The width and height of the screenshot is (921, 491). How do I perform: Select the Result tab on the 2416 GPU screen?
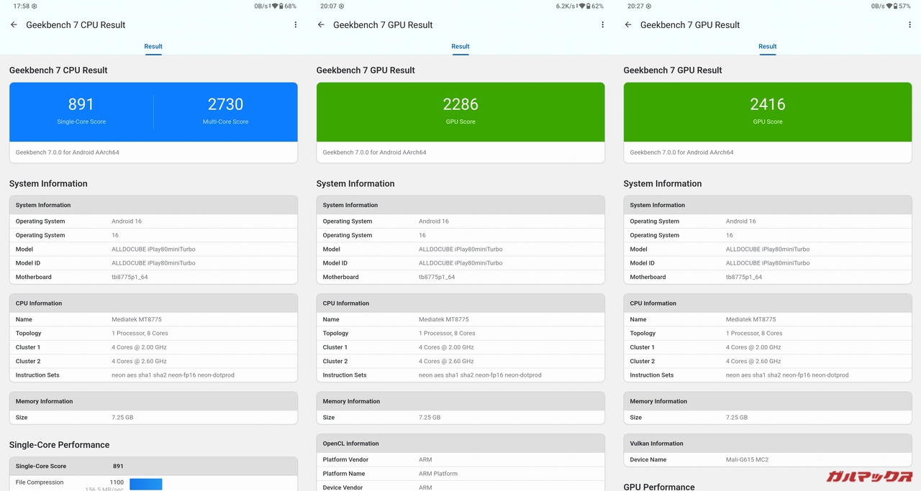tap(768, 47)
